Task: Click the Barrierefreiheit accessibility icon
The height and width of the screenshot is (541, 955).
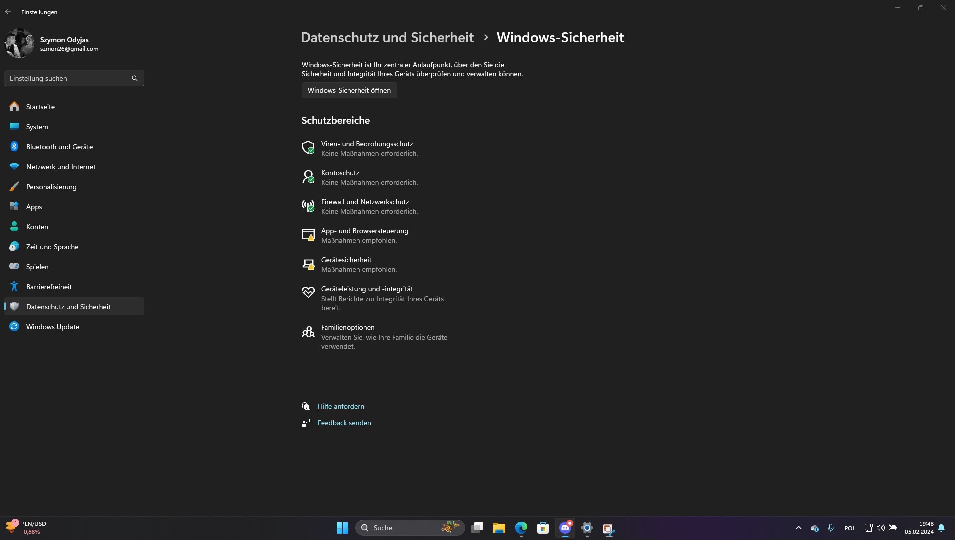Action: click(x=14, y=286)
